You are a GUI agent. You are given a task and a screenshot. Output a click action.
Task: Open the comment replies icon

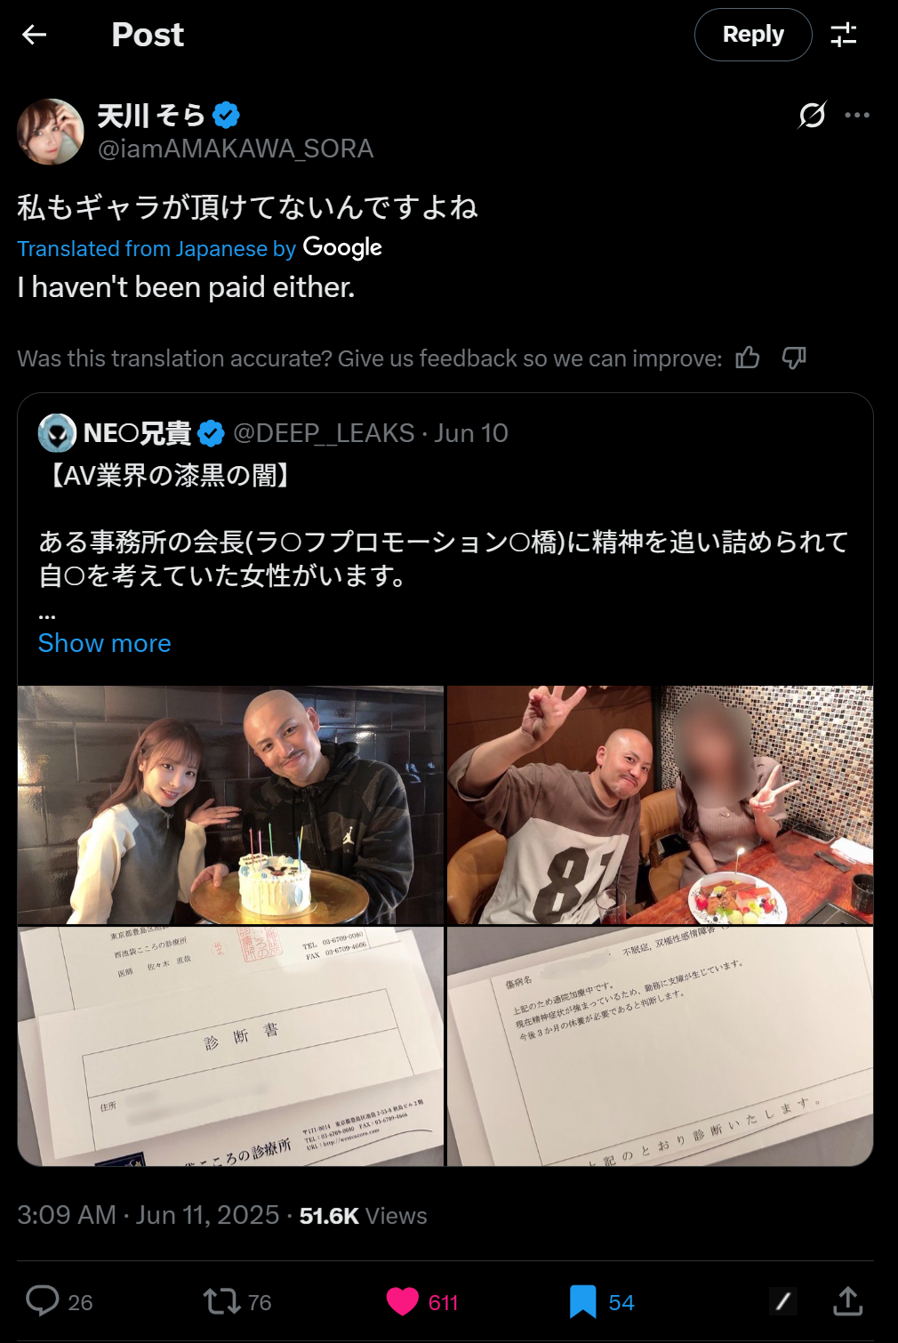tap(42, 1301)
